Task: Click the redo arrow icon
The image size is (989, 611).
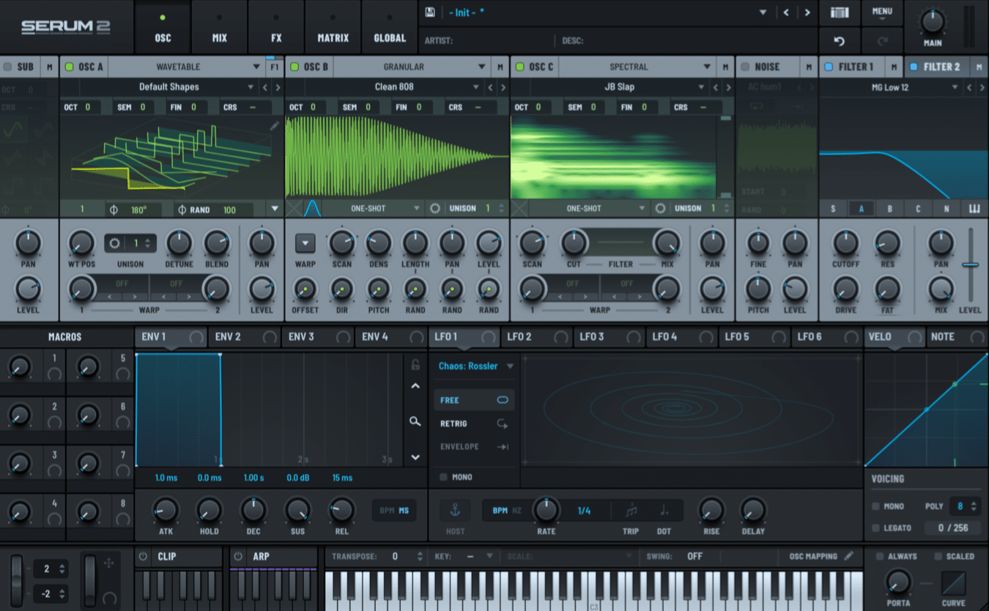Action: pyautogui.click(x=882, y=41)
